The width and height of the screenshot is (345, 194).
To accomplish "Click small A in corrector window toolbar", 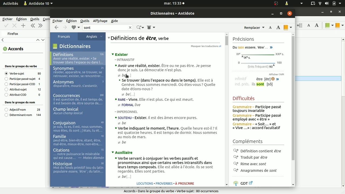I will pos(309,25).
